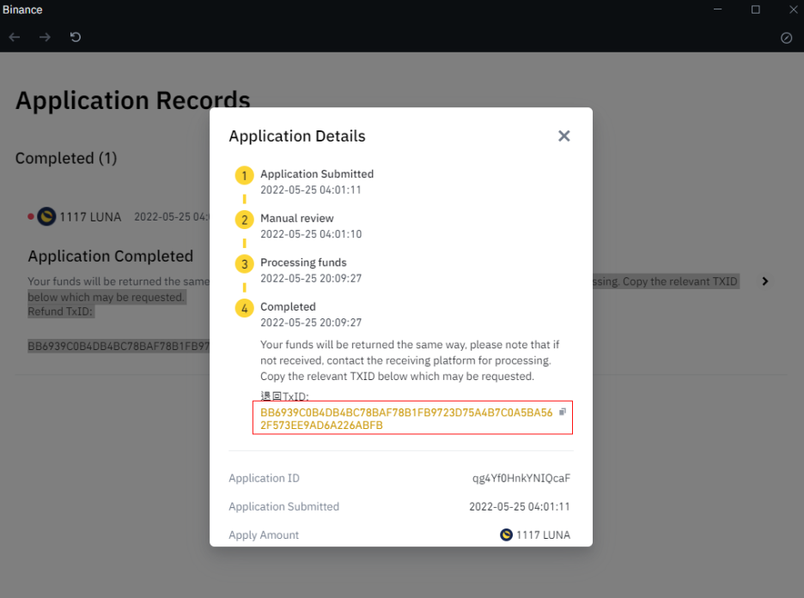Click the 'Application Completed' heading
The width and height of the screenshot is (804, 598).
pyautogui.click(x=111, y=256)
